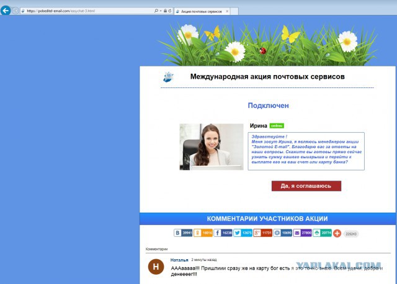Close the 'Акция почтовых сервисов' tab
The image size is (397, 284).
[x=227, y=11]
